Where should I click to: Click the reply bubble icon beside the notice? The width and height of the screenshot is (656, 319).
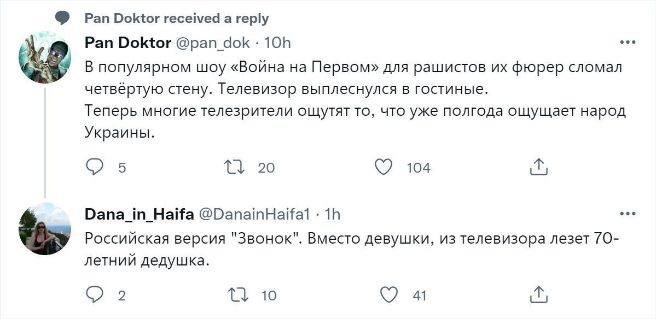(x=62, y=19)
